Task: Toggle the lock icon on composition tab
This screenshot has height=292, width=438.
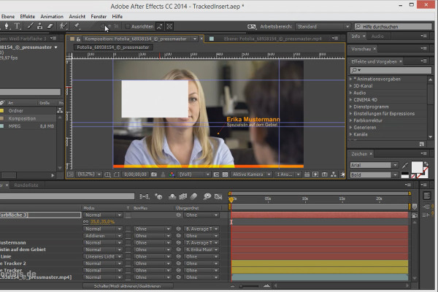Action: pos(79,39)
